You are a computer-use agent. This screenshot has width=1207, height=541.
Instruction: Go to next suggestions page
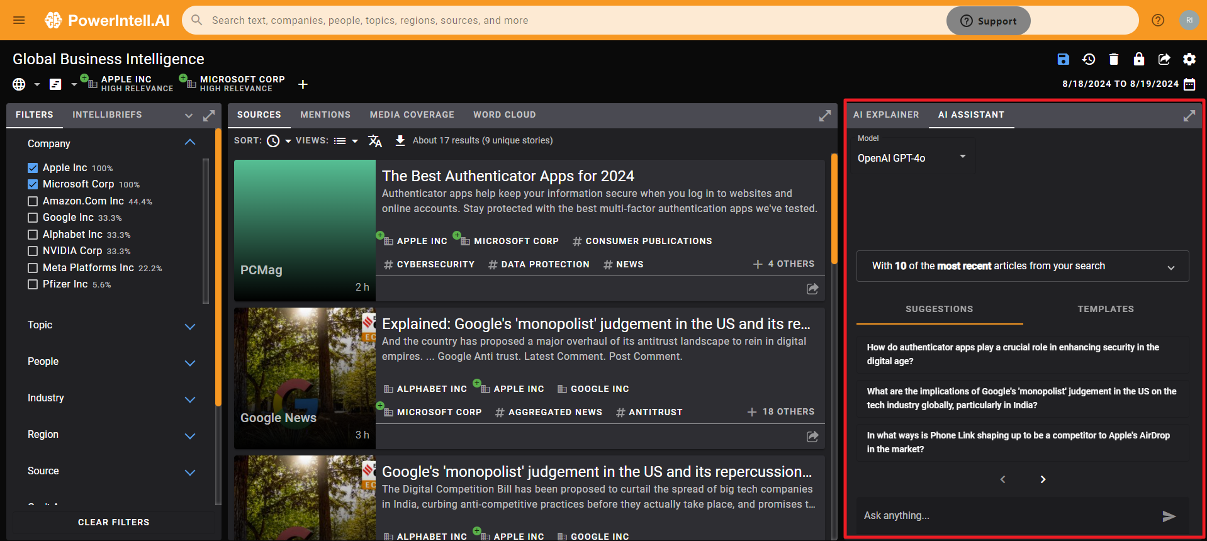[x=1043, y=479]
